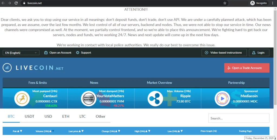Sort Last price descending with down arrow
The image size is (277, 140).
pos(83,131)
